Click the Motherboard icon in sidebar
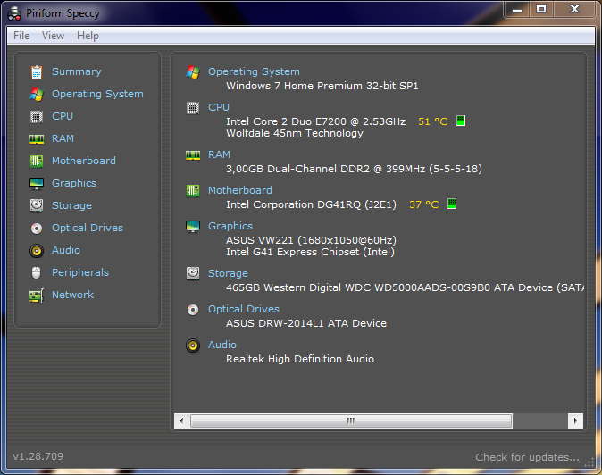Viewport: 602px width, 475px height. point(37,161)
